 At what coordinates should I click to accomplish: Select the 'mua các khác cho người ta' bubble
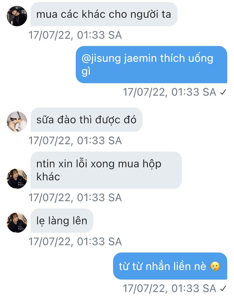click(x=104, y=14)
